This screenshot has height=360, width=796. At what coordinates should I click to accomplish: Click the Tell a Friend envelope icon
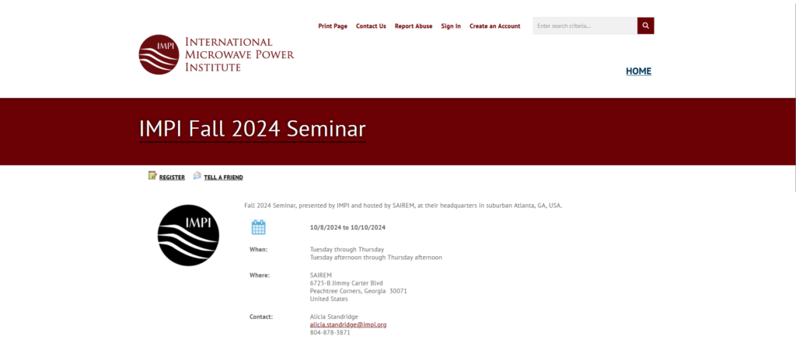pyautogui.click(x=197, y=175)
